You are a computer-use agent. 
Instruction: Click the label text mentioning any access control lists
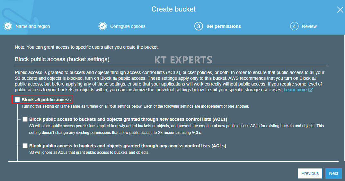click(128, 146)
